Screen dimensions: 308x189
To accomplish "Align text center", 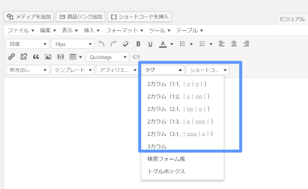I will pos(234,44).
